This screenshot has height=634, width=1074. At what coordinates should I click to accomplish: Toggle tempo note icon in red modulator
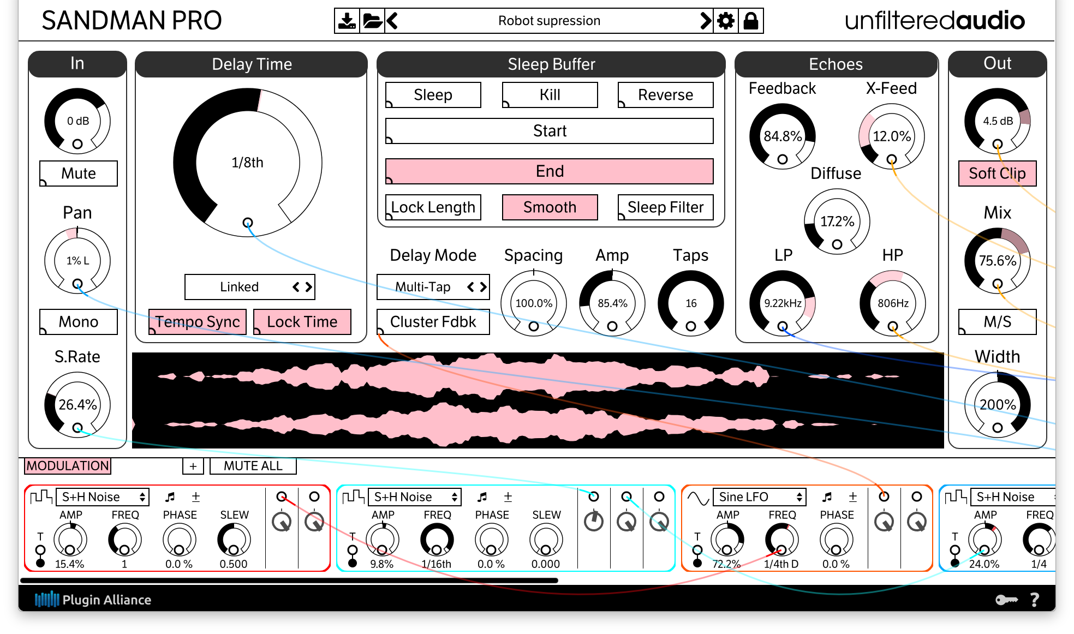pos(170,497)
